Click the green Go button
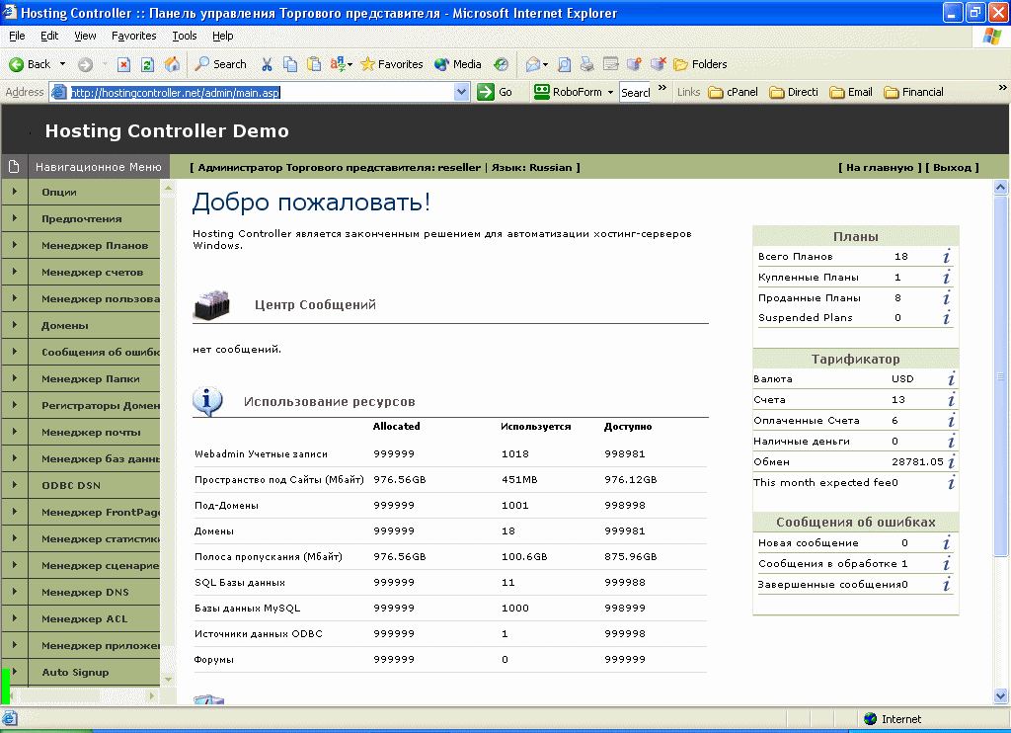Viewport: 1011px width, 733px height. click(x=495, y=92)
